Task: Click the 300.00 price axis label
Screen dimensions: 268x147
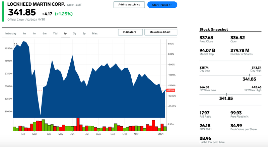Action: (x=8, y=112)
